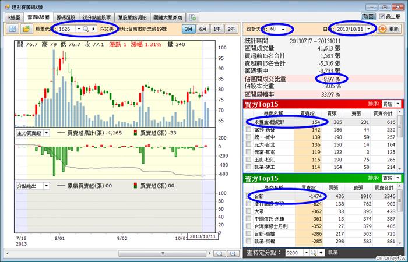Check the box for 富邦-新營 buyer row

click(248, 129)
